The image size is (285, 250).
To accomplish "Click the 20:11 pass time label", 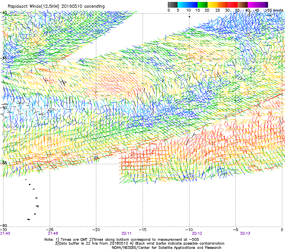I will point(126,233).
